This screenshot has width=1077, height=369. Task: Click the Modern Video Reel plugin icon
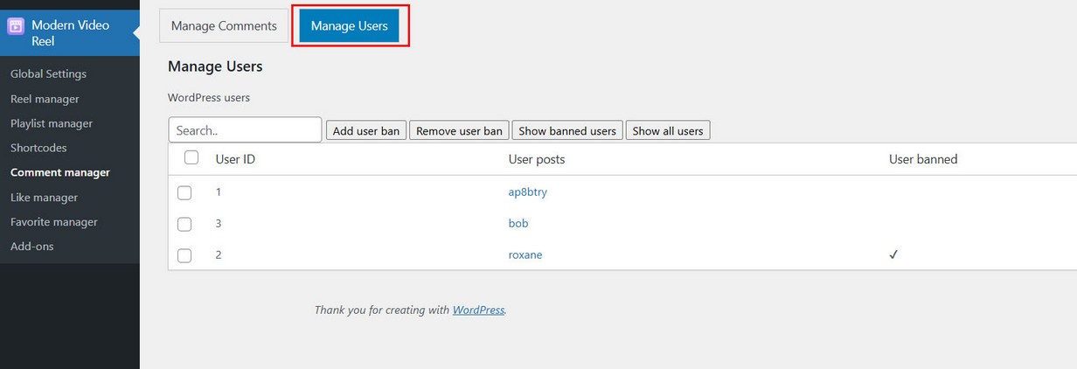coord(16,26)
